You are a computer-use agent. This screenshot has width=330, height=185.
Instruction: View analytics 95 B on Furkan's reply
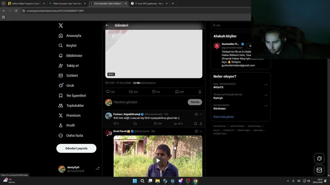coord(178,124)
